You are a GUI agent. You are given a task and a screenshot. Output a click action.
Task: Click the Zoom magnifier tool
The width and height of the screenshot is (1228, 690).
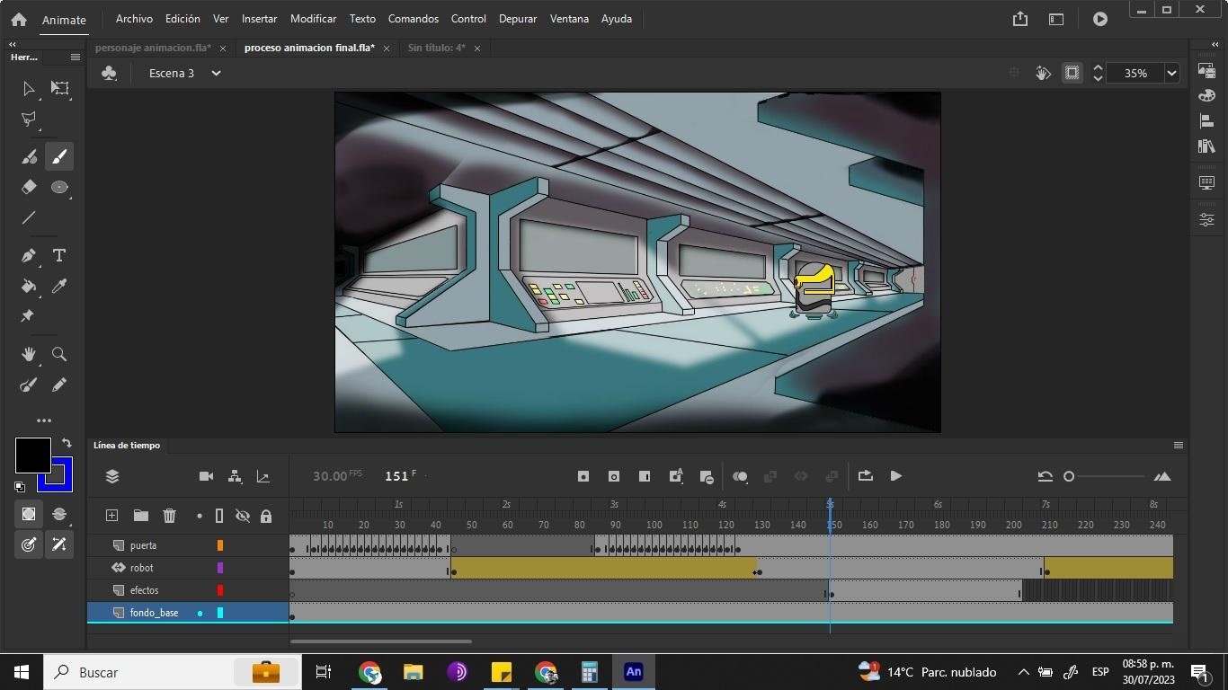(x=59, y=354)
